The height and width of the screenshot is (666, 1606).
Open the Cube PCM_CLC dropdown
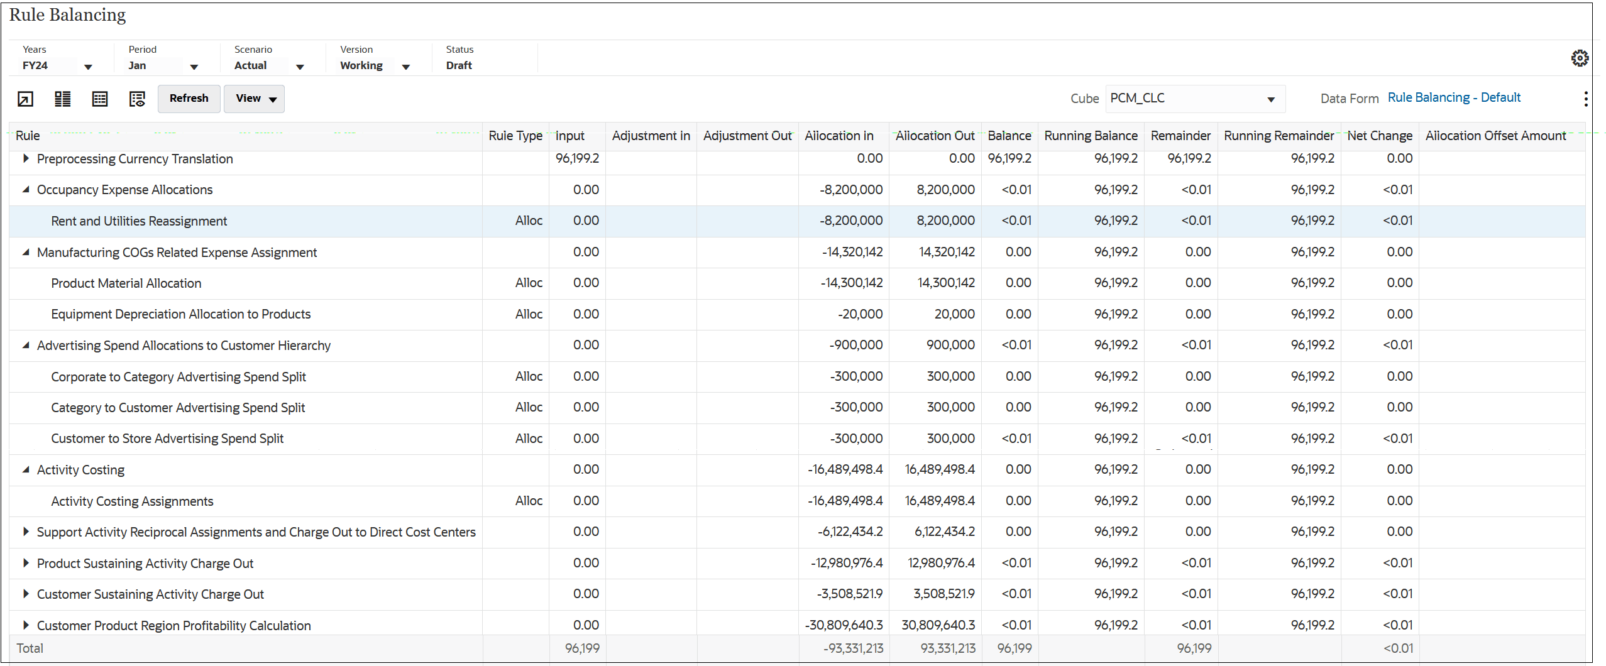point(1270,99)
